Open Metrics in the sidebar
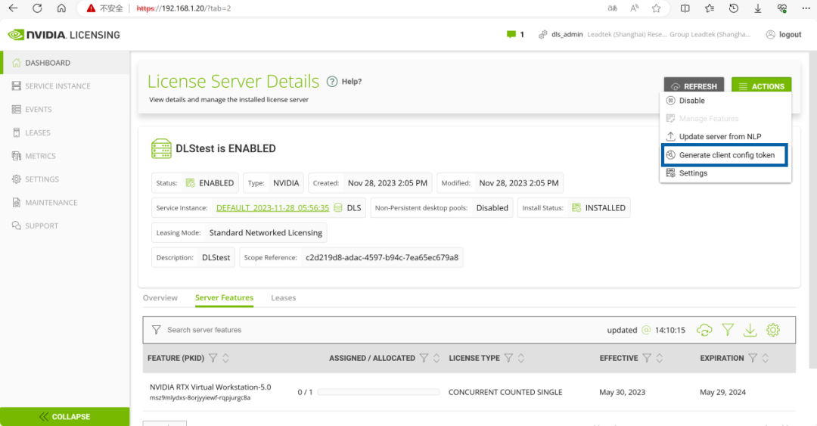Screen dimensions: 817x426 pyautogui.click(x=64, y=156)
